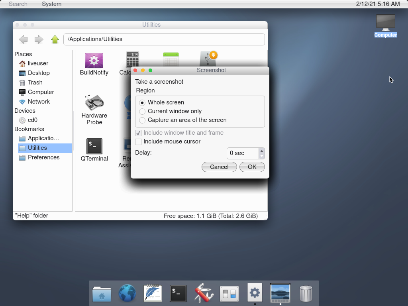The height and width of the screenshot is (306, 408).
Task: Open the Hardware Probe icon
Action: coord(94,103)
